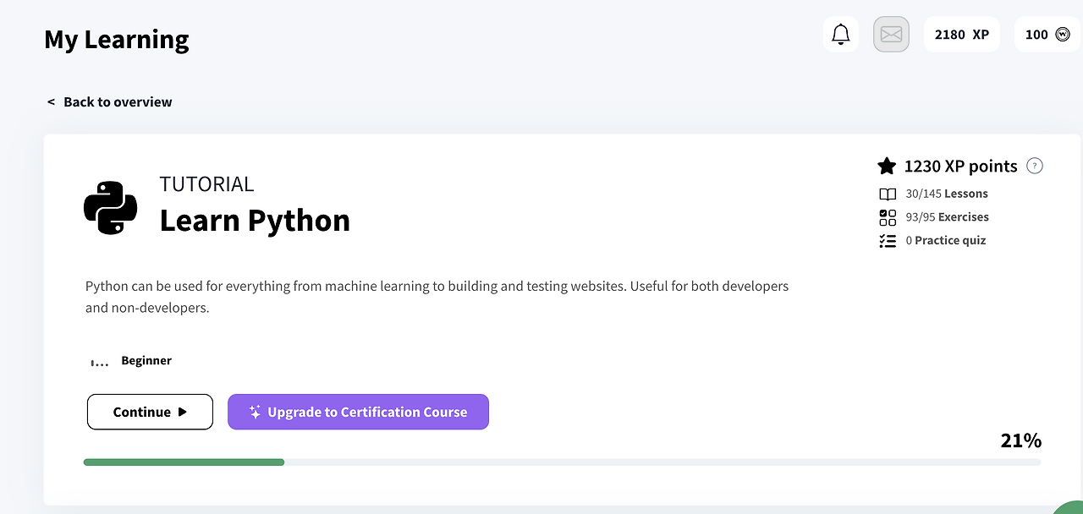Click the Practice quiz checklist icon
The height and width of the screenshot is (514, 1083).
pyautogui.click(x=888, y=241)
